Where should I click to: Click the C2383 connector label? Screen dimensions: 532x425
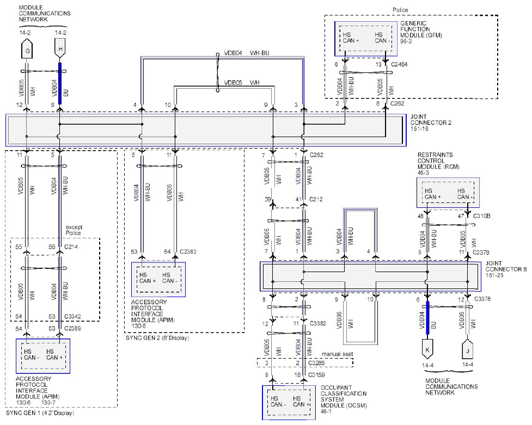click(x=188, y=251)
